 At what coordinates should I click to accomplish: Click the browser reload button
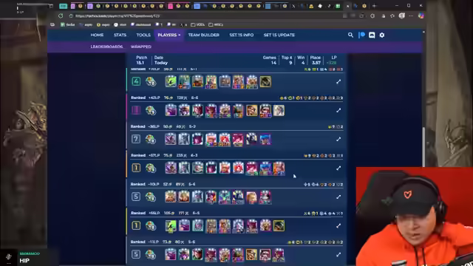(61, 16)
